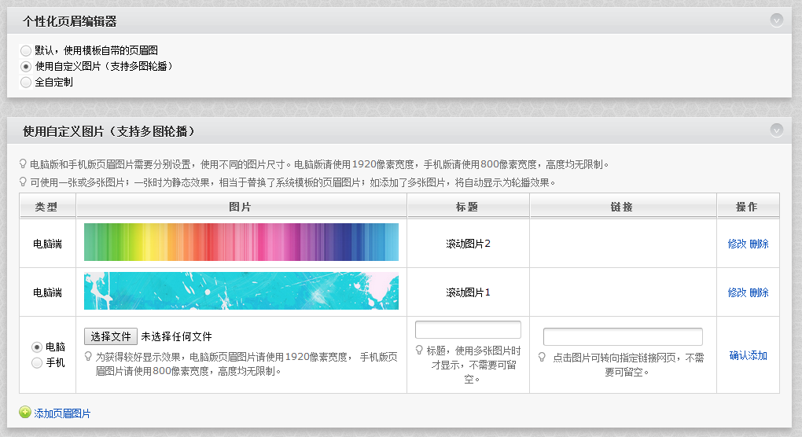Click the 添加页眉图片 link text
Viewport: 802px width, 437px height.
tap(62, 413)
